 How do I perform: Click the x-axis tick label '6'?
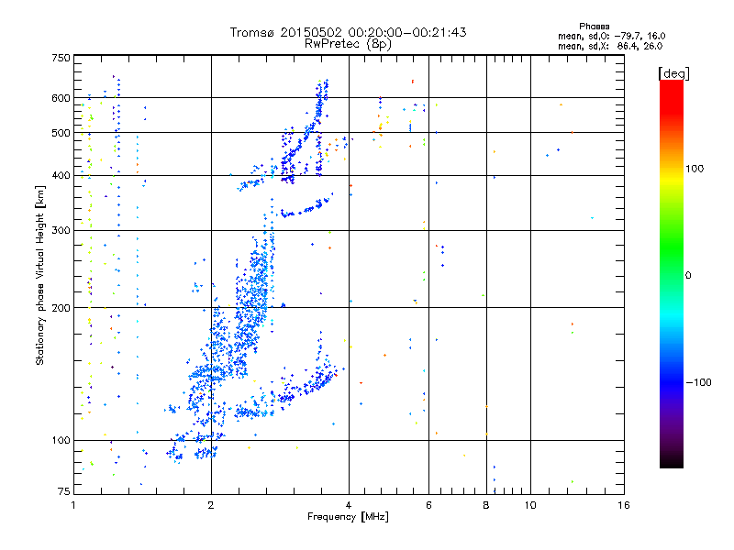(428, 505)
